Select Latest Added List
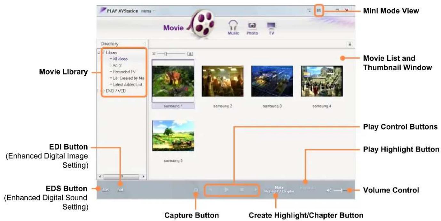441x221 pixels. point(127,84)
